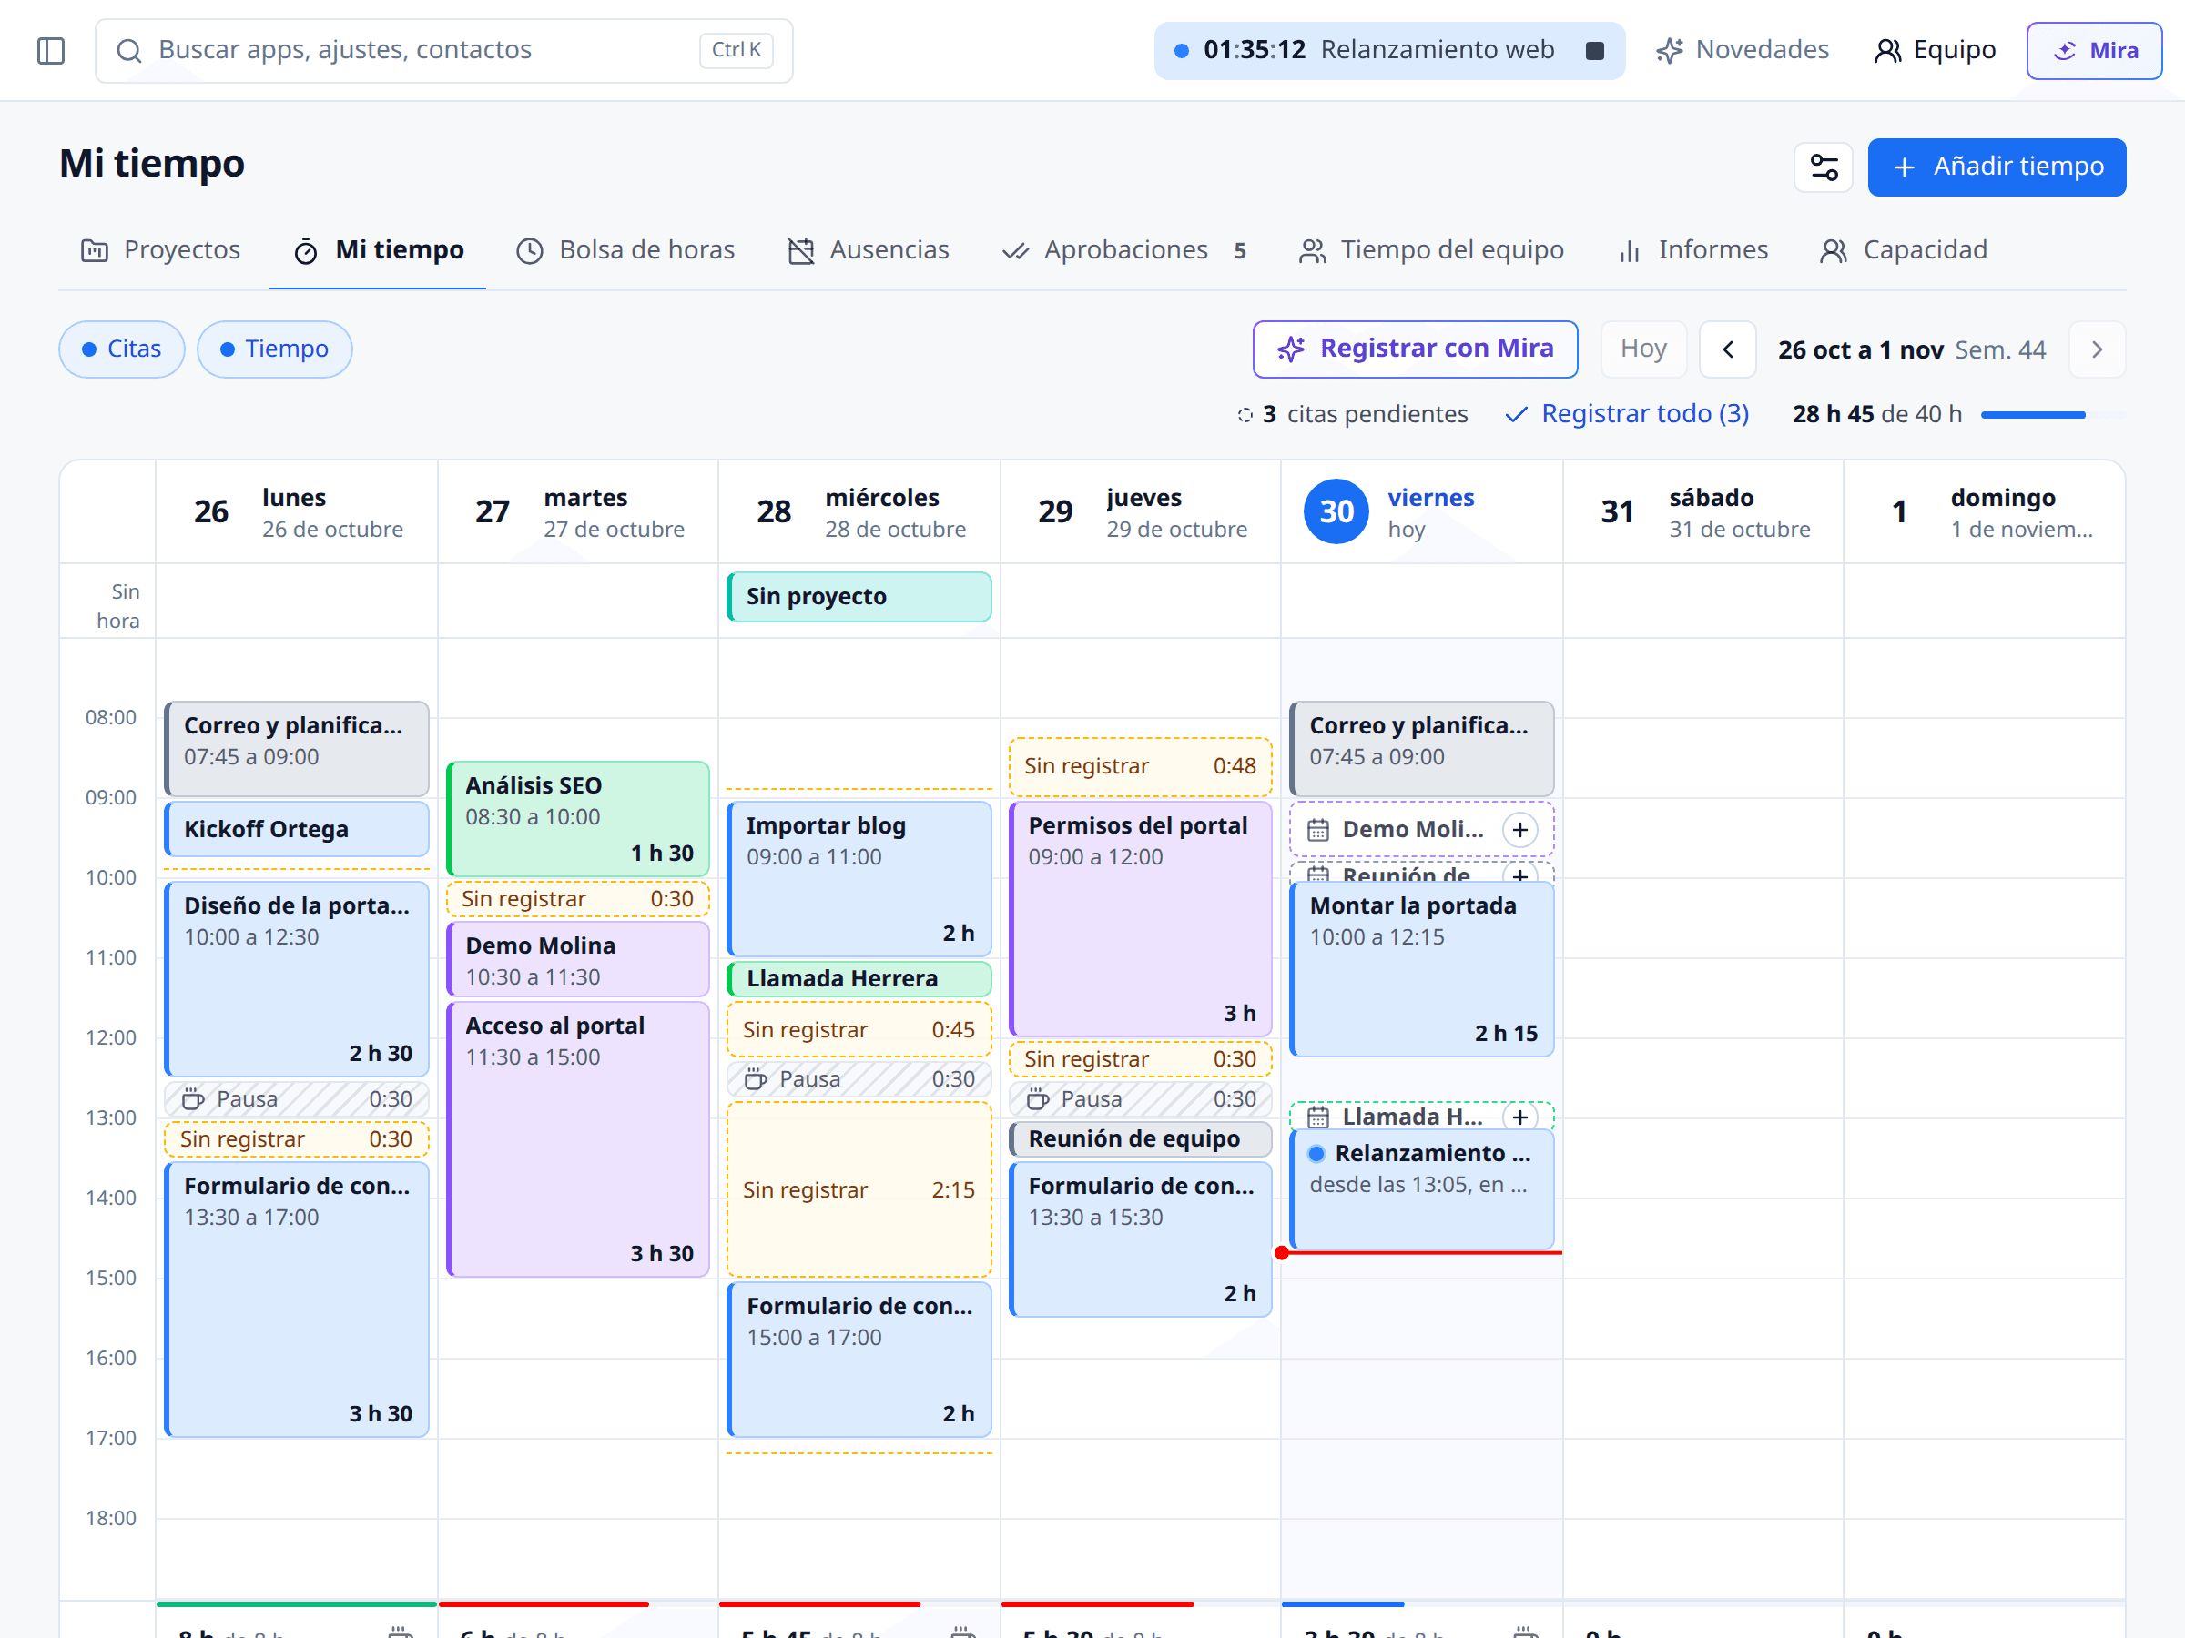Select viernes 30 day header

pyautogui.click(x=1421, y=512)
